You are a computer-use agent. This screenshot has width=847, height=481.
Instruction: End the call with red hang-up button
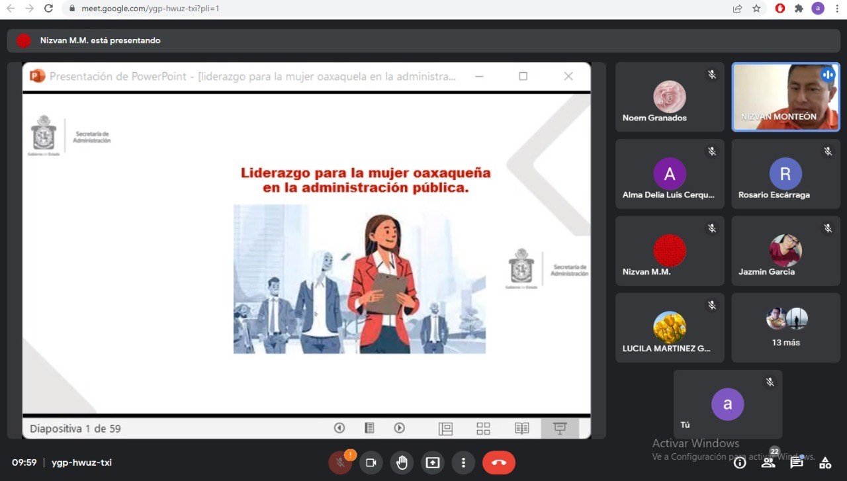(498, 462)
